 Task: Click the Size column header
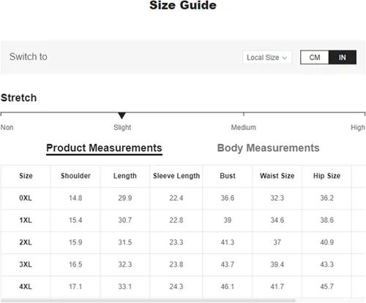(26, 176)
